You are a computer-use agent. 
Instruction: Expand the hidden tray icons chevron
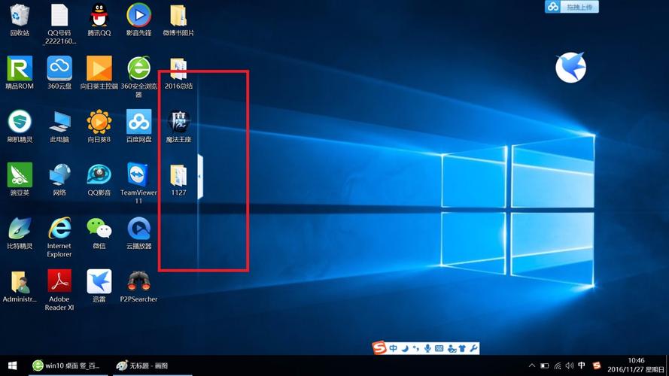(x=531, y=365)
